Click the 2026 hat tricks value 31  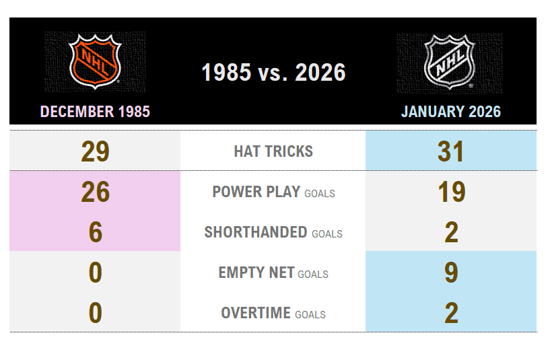pos(451,151)
